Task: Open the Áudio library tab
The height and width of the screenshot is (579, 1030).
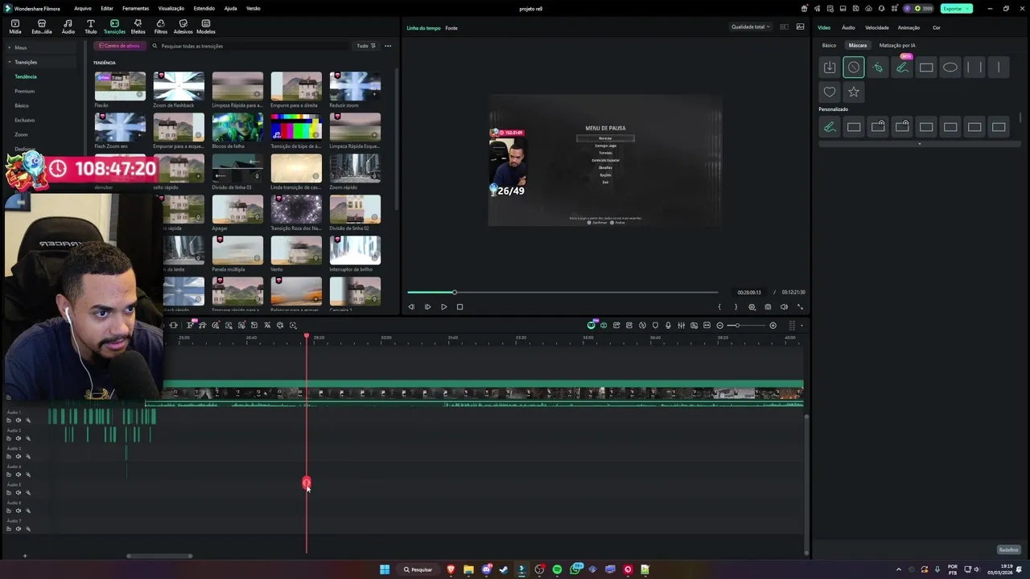Action: coord(68,27)
